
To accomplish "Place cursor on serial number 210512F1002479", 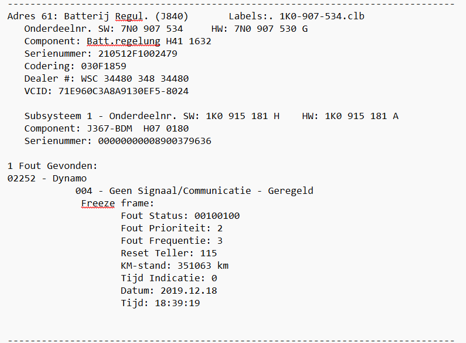I will [138, 53].
